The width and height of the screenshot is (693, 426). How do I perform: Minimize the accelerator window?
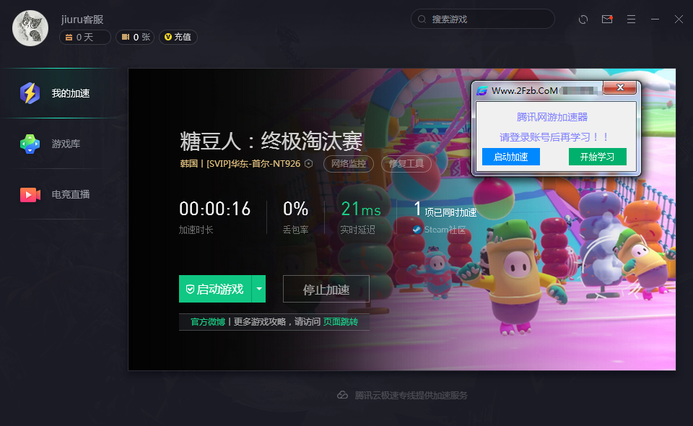pos(655,19)
